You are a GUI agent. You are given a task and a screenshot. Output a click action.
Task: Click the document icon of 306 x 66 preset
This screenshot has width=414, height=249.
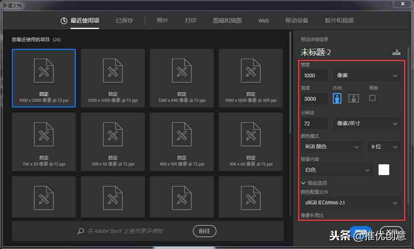(251, 134)
